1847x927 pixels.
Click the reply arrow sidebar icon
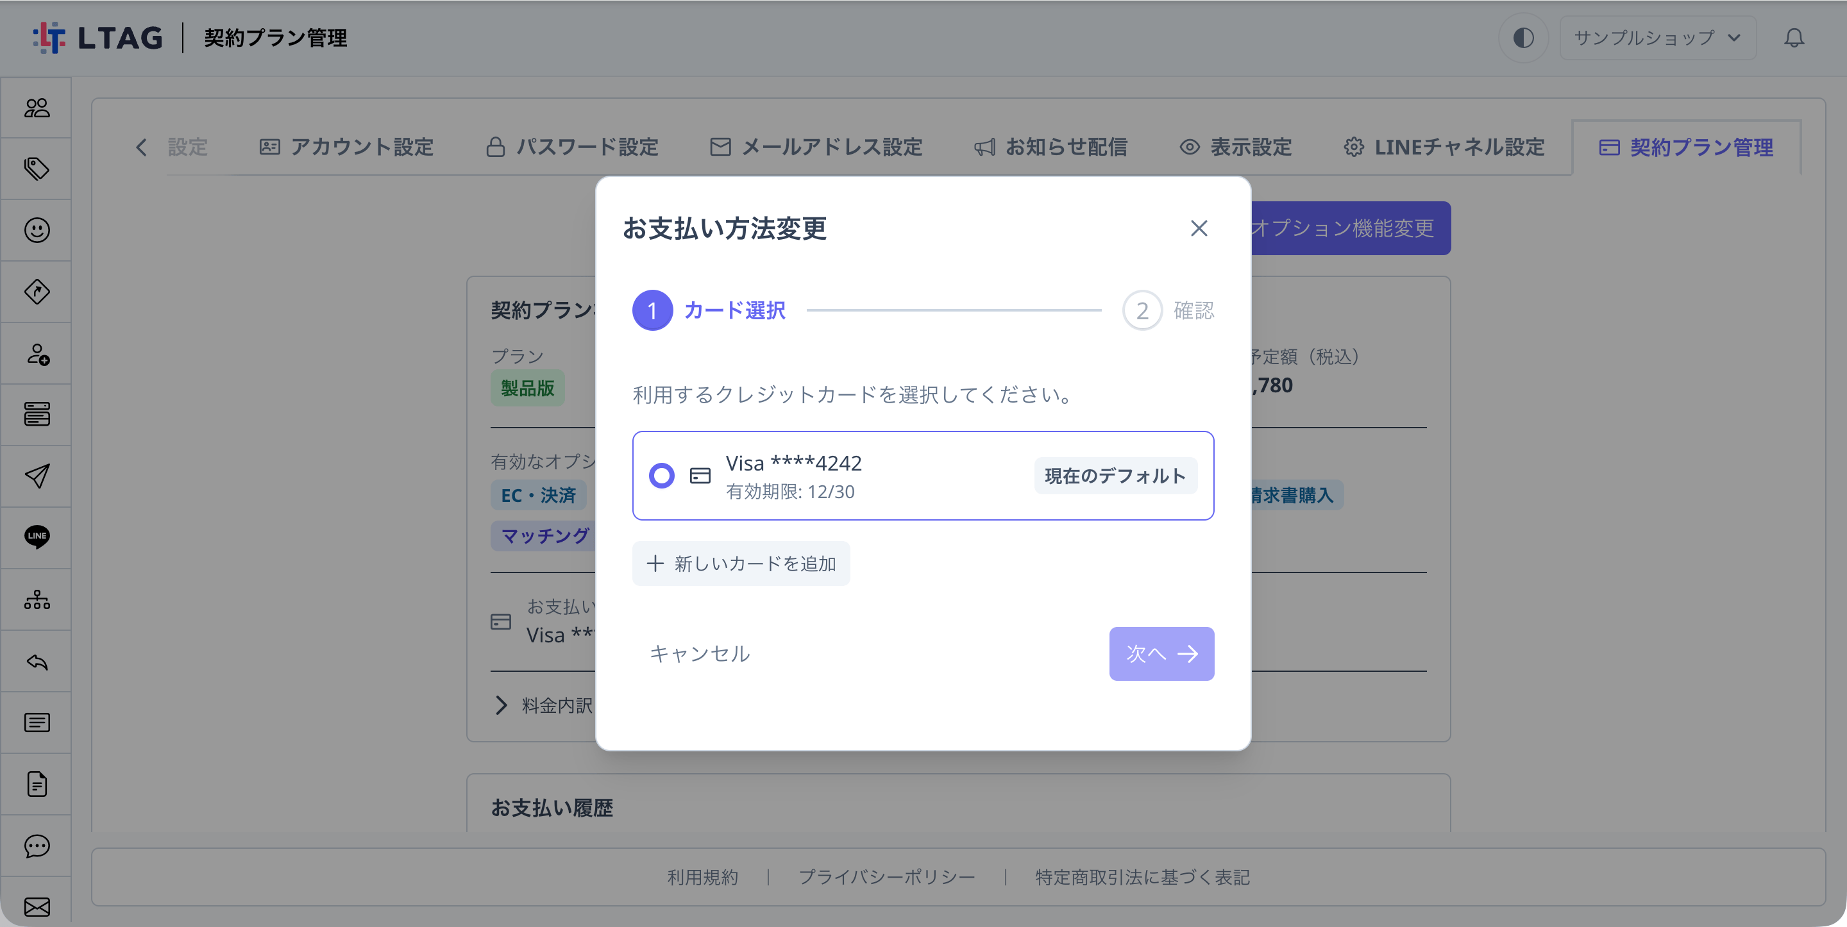[x=37, y=661]
